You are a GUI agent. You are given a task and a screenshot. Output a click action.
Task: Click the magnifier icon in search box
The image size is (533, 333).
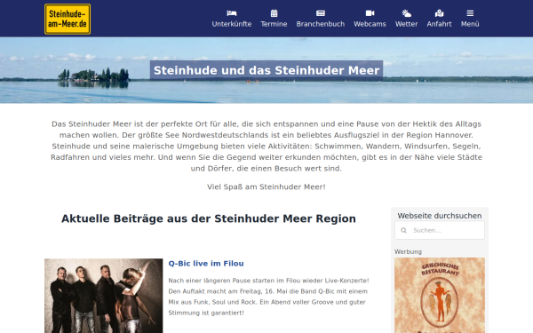click(x=403, y=230)
